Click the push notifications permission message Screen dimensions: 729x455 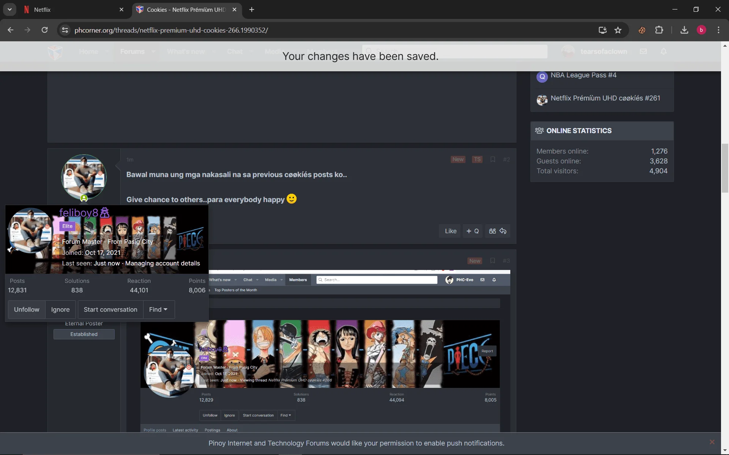point(356,443)
